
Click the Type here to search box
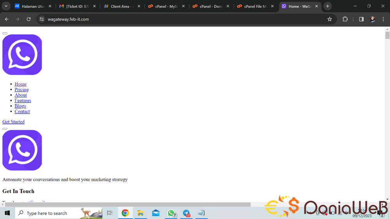[59, 213]
